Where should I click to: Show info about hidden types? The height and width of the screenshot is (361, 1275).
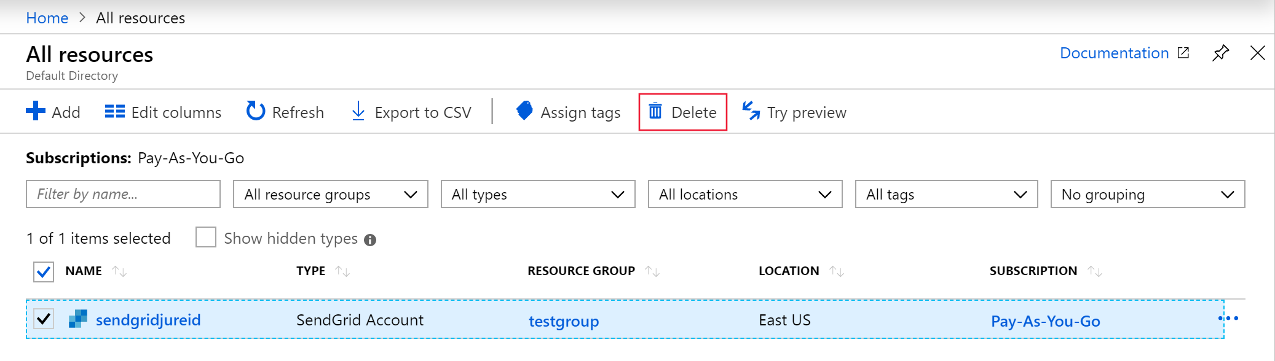click(370, 240)
